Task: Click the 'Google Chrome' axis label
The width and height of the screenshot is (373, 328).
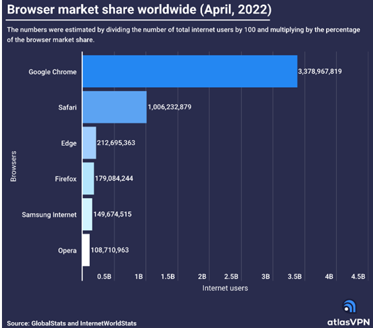Action: pyautogui.click(x=53, y=72)
